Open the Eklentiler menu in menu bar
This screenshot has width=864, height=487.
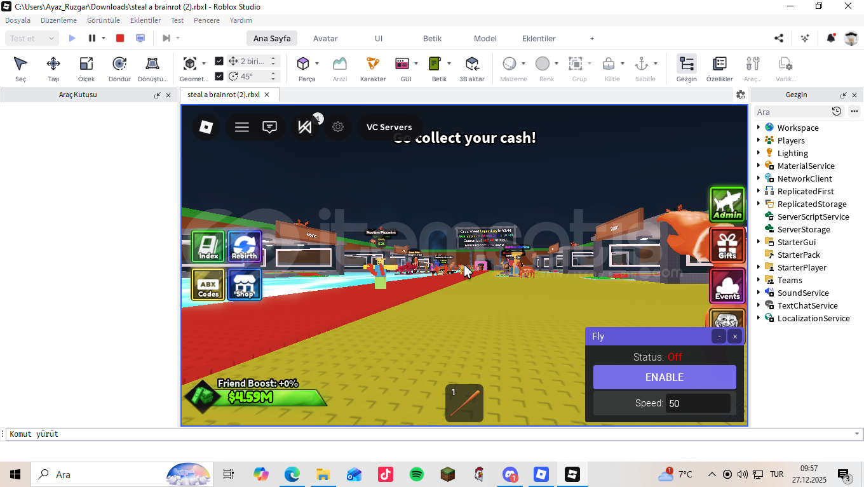145,20
